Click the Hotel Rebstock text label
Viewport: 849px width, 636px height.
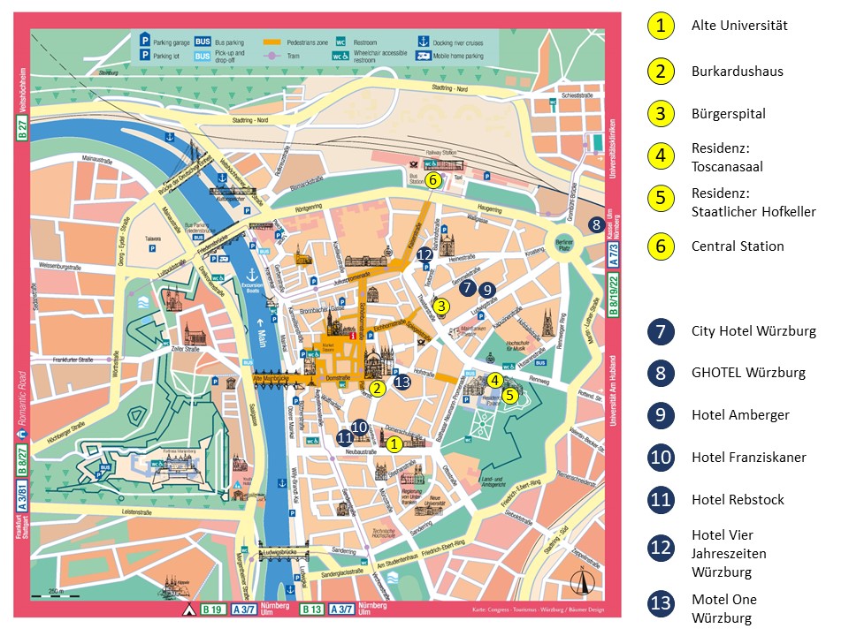(738, 500)
